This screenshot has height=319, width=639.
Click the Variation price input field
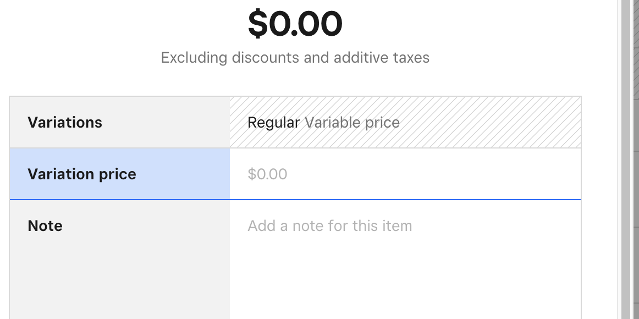coord(405,174)
